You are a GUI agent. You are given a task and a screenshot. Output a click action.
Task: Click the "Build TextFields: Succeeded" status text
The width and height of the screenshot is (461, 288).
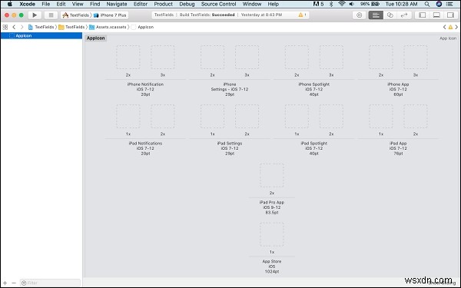coord(207,15)
